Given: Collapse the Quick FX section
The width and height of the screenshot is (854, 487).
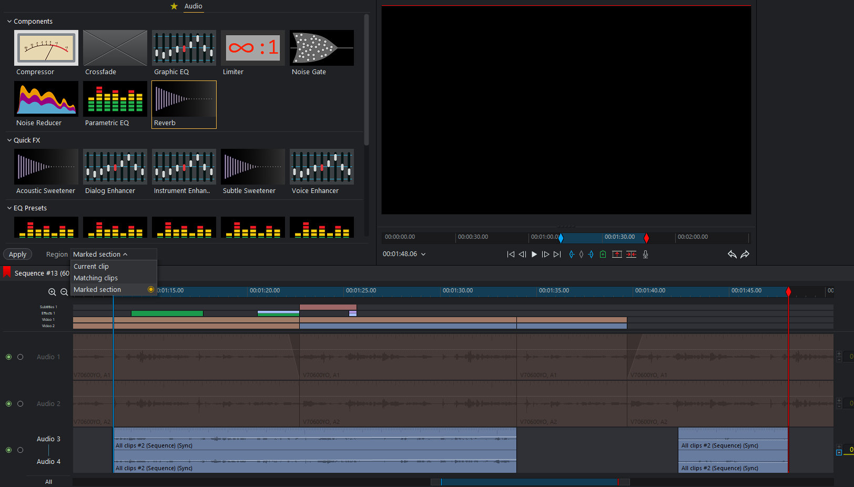Looking at the screenshot, I should pyautogui.click(x=9, y=140).
